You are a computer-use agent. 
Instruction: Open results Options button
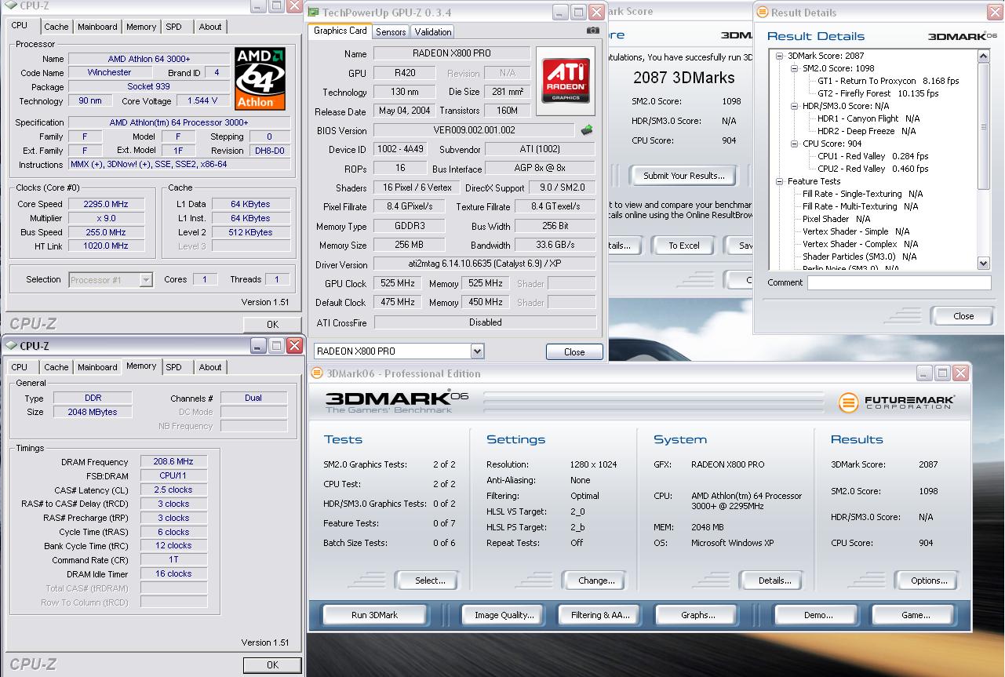929,581
